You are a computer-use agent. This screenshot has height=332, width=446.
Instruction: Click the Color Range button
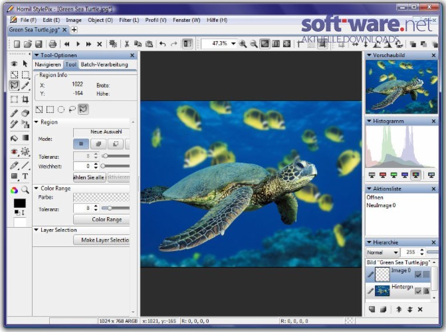click(102, 219)
